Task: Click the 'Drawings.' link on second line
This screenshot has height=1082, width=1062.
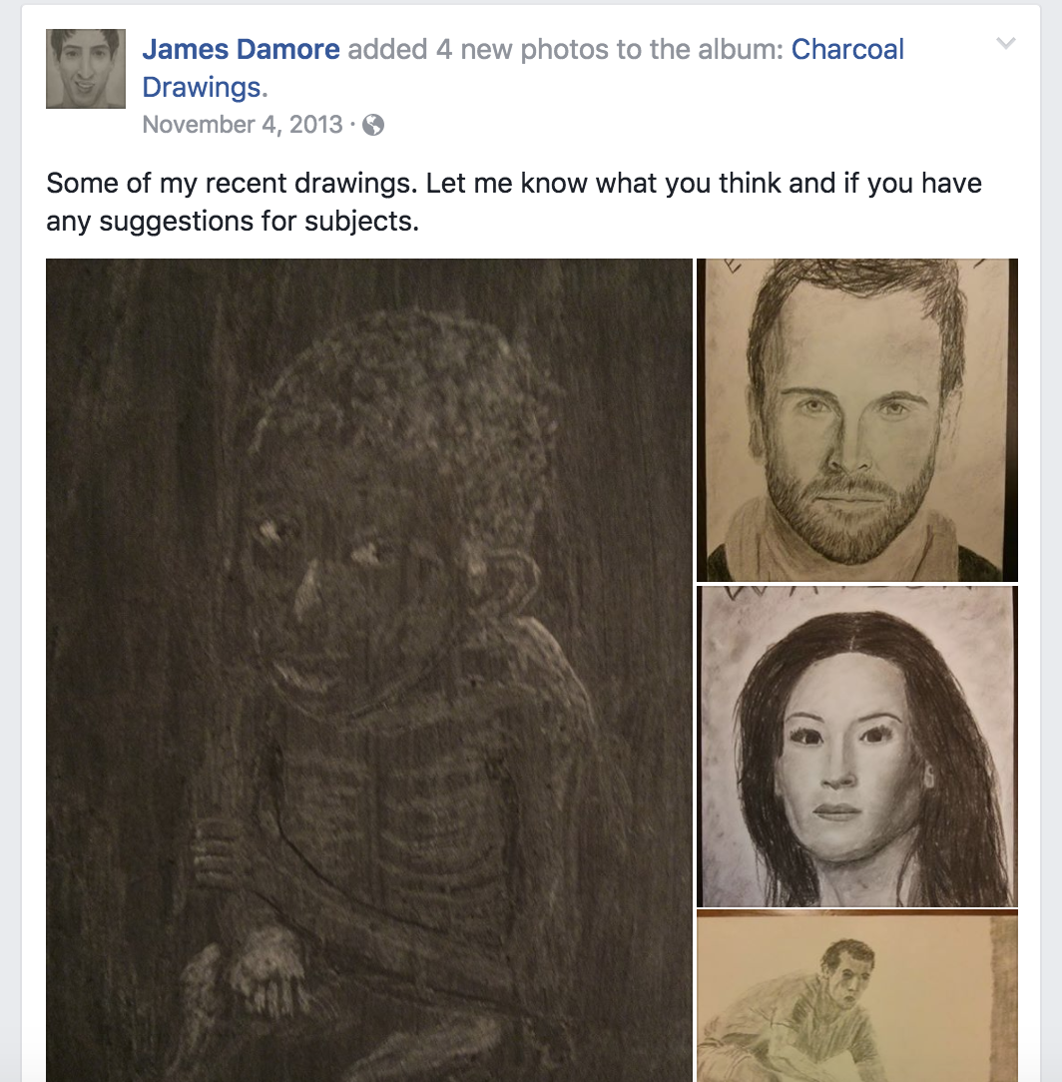Action: point(205,87)
